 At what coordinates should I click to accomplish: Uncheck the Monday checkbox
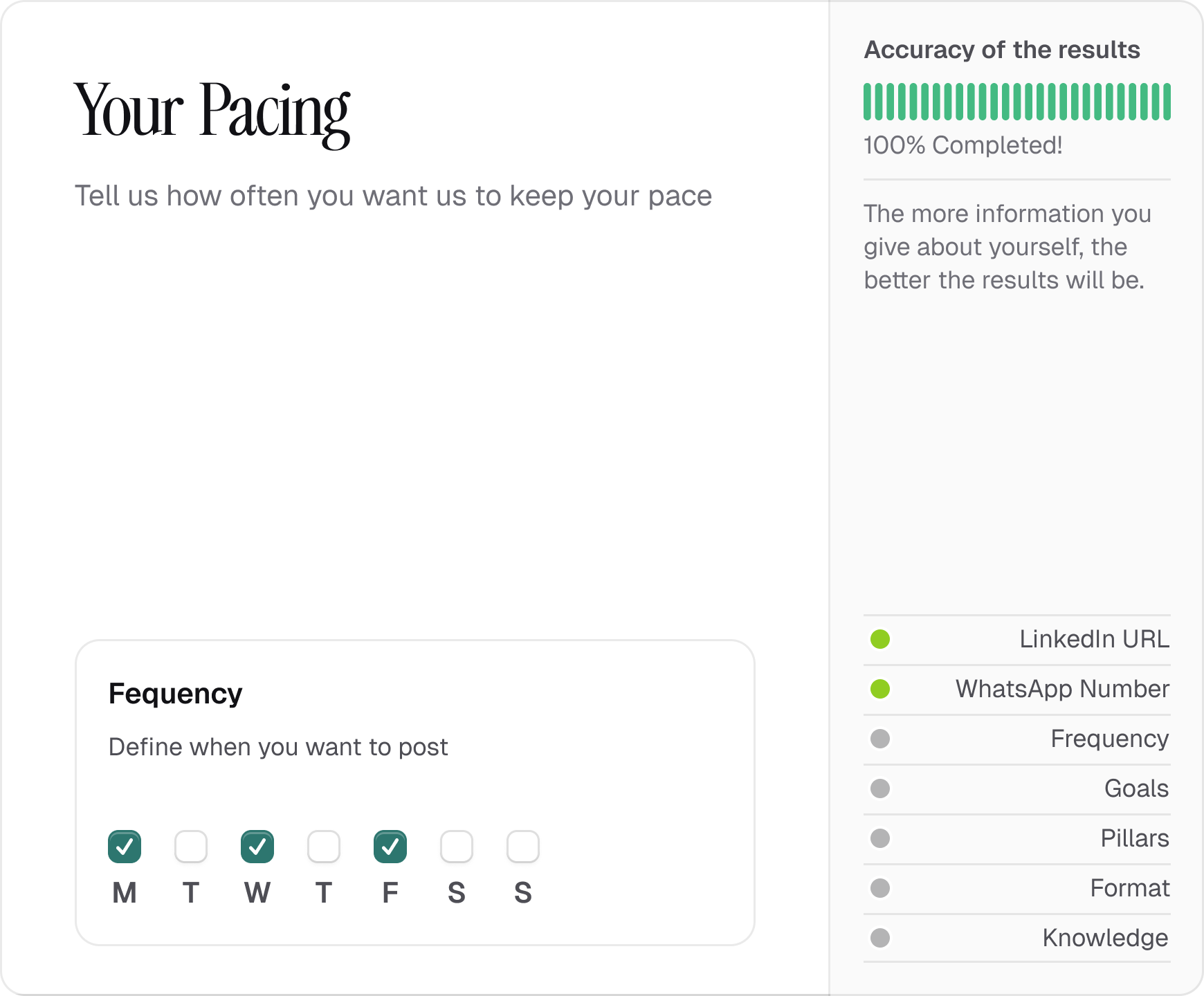coord(125,847)
